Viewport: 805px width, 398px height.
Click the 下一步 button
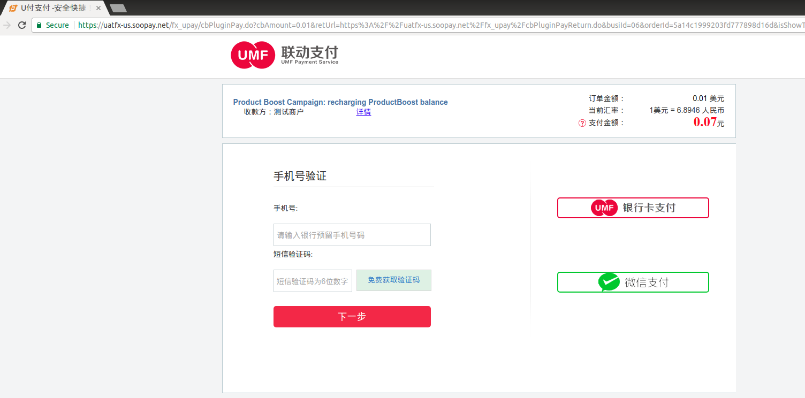[x=352, y=316]
